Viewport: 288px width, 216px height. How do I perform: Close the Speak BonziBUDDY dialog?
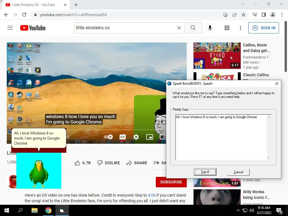pos(277,84)
